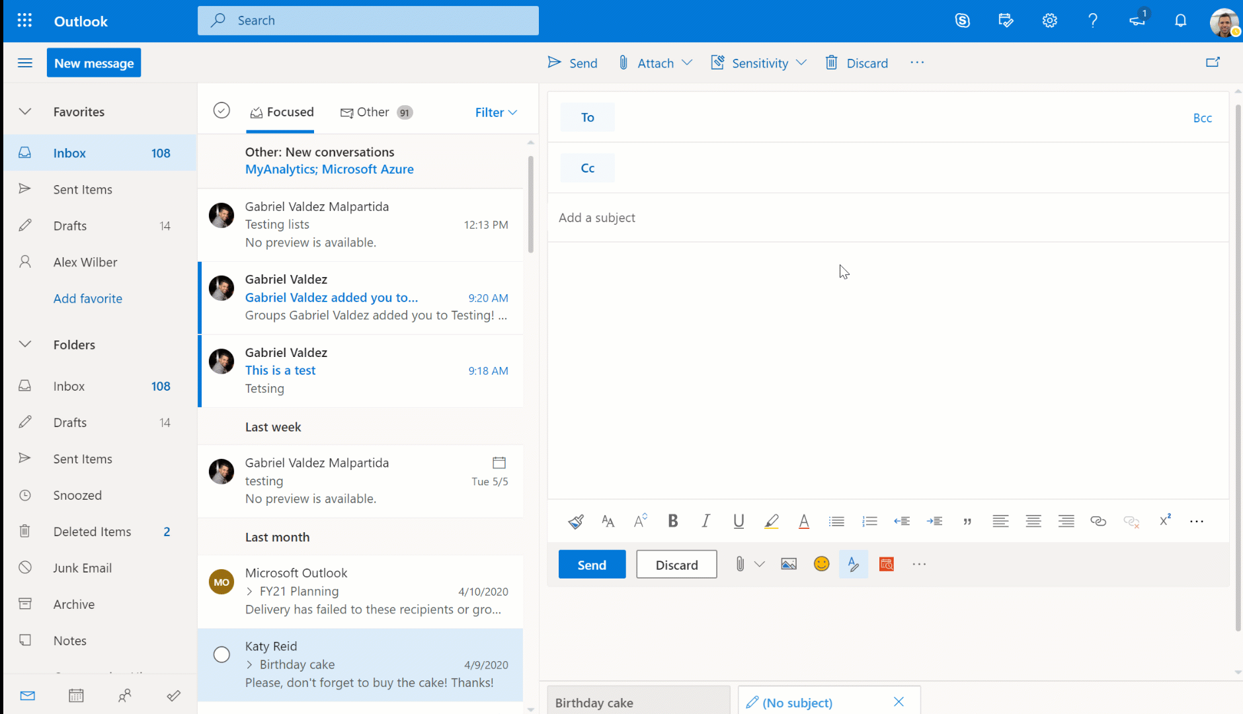Apply bold formatting in compose toolbar
Screen dimensions: 1243x714
coord(672,522)
